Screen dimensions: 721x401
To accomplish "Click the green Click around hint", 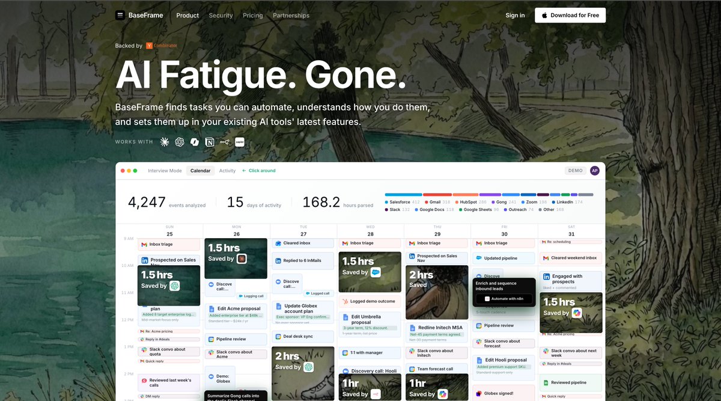I will pos(259,171).
